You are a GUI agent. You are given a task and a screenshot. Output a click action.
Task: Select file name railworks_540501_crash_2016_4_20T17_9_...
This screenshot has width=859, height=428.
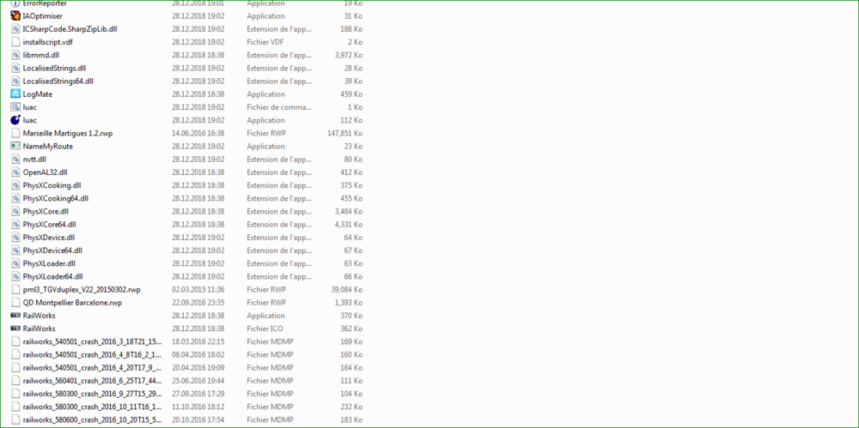[92, 368]
